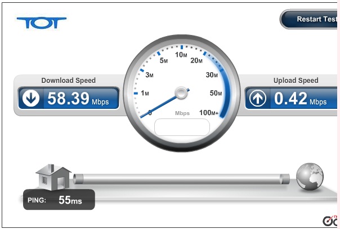Click the Ookla logo in corner
The image size is (340, 229).
click(x=330, y=221)
